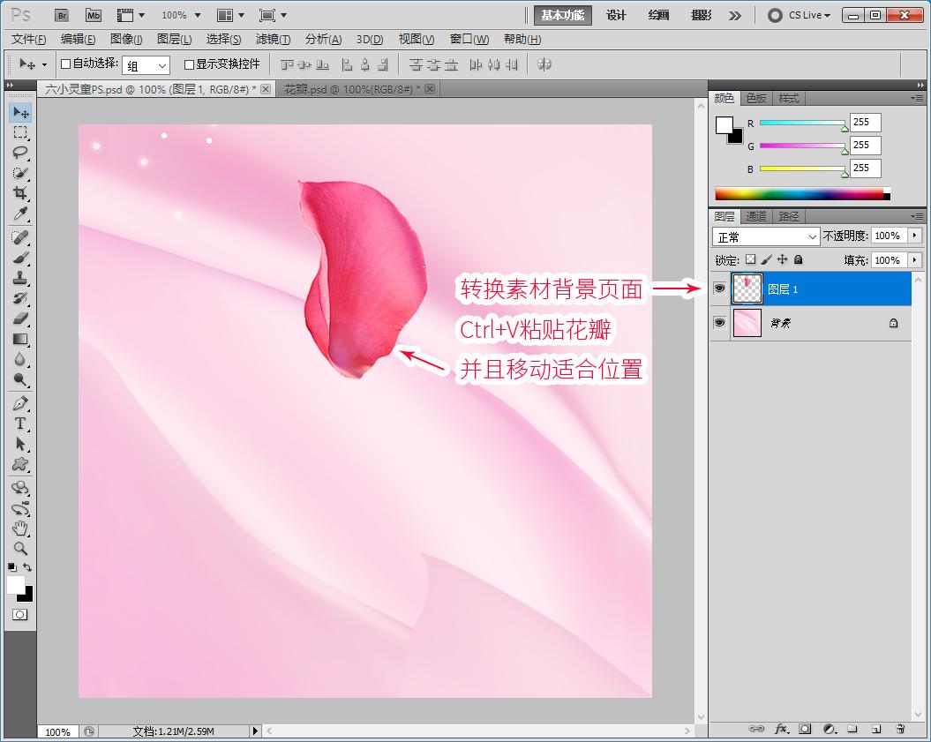Open the layer style fx menu

point(781,729)
